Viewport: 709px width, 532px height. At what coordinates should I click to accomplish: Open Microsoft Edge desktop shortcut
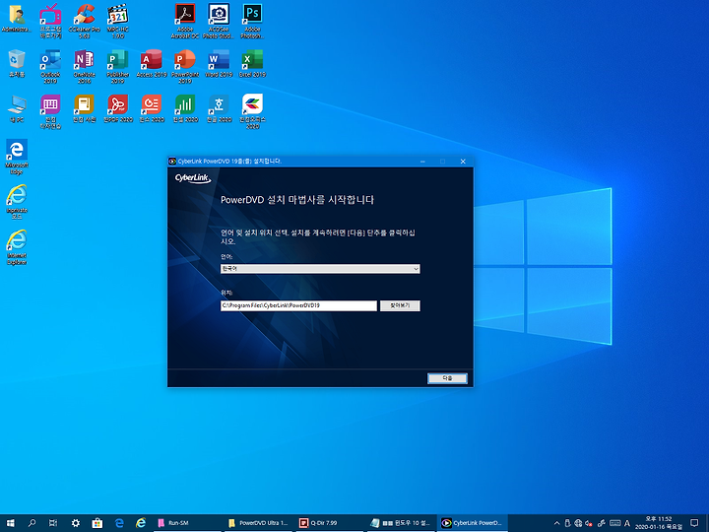17,157
